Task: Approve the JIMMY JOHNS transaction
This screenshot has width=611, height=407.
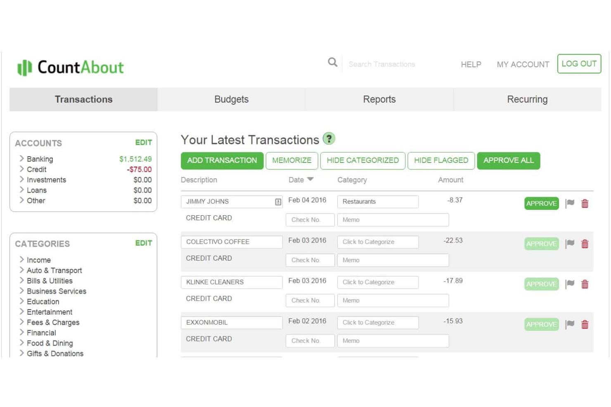Action: coord(541,203)
